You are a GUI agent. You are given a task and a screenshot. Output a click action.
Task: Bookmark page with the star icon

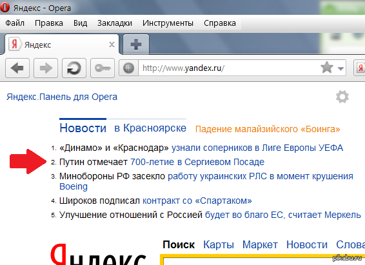coord(327,68)
